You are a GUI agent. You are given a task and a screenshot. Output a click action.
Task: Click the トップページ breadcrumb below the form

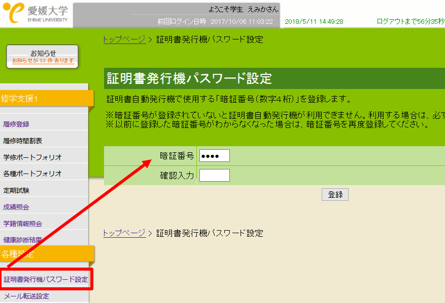124,233
